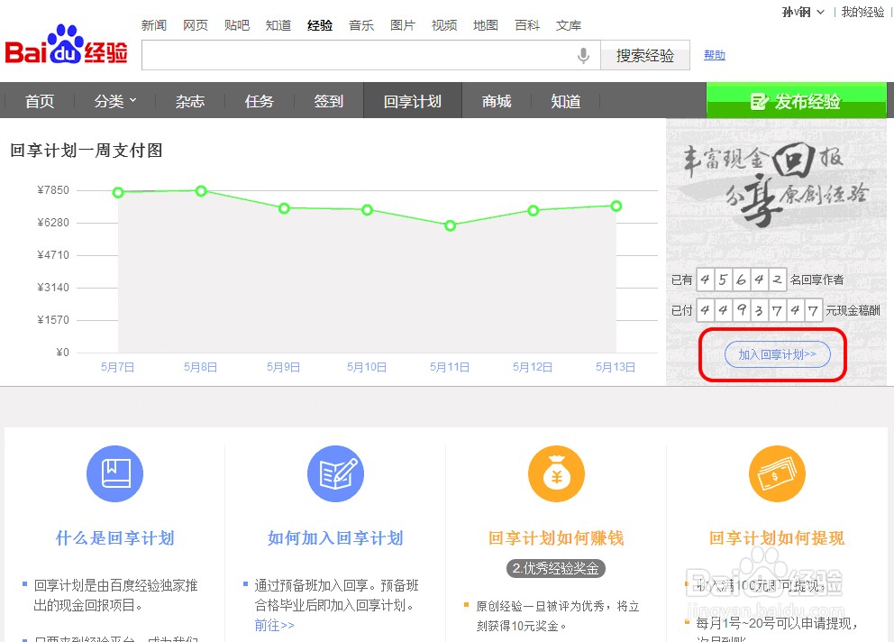Click the pencil icon on the 发布经验 button
The height and width of the screenshot is (642, 894).
(x=760, y=102)
